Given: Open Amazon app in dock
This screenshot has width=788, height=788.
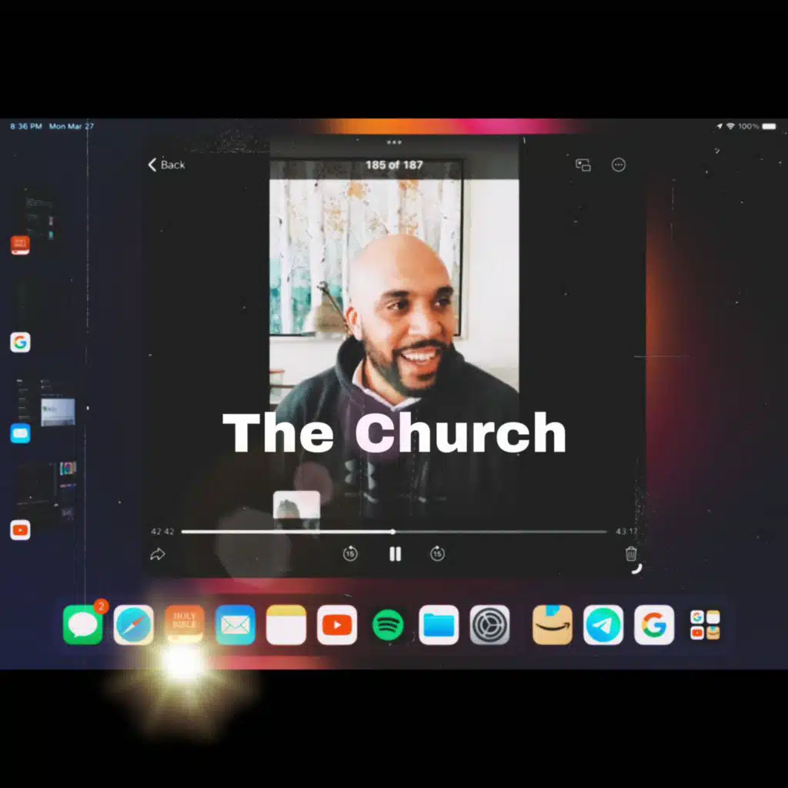Looking at the screenshot, I should click(553, 625).
